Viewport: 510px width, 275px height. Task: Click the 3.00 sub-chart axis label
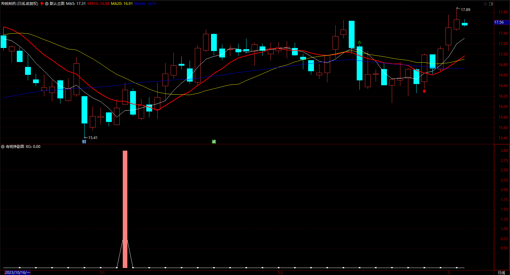click(x=504, y=151)
